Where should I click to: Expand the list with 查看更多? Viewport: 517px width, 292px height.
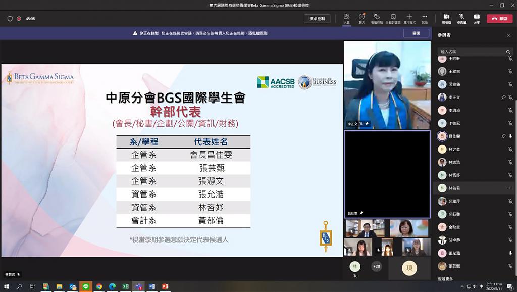point(445,279)
